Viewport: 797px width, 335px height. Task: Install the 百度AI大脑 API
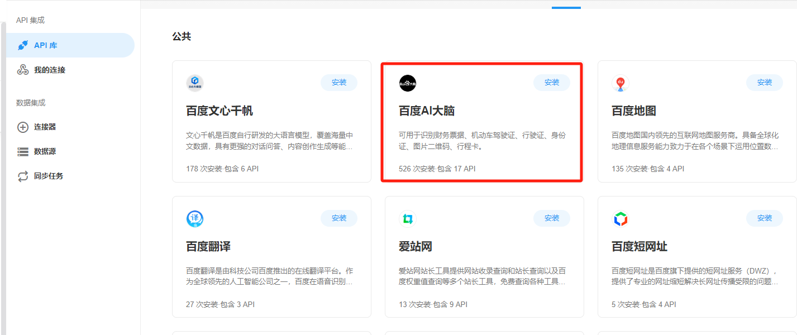coord(552,83)
